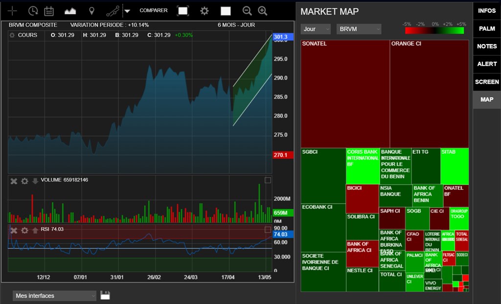Click the green 659M volume label
Screen dimensions: 501x304
283,213
